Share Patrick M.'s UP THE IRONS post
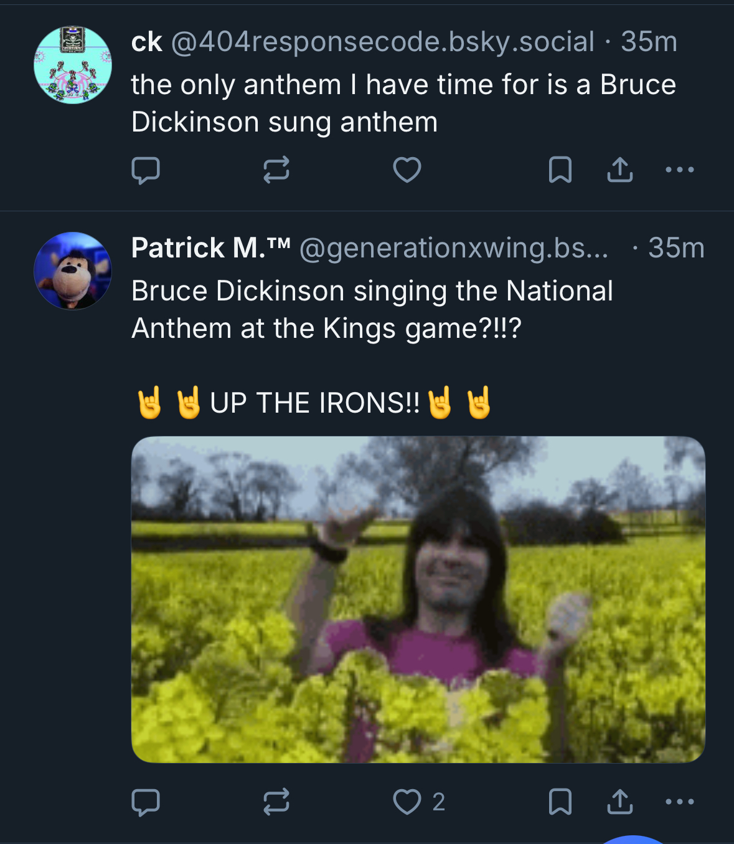This screenshot has width=734, height=844. point(619,802)
